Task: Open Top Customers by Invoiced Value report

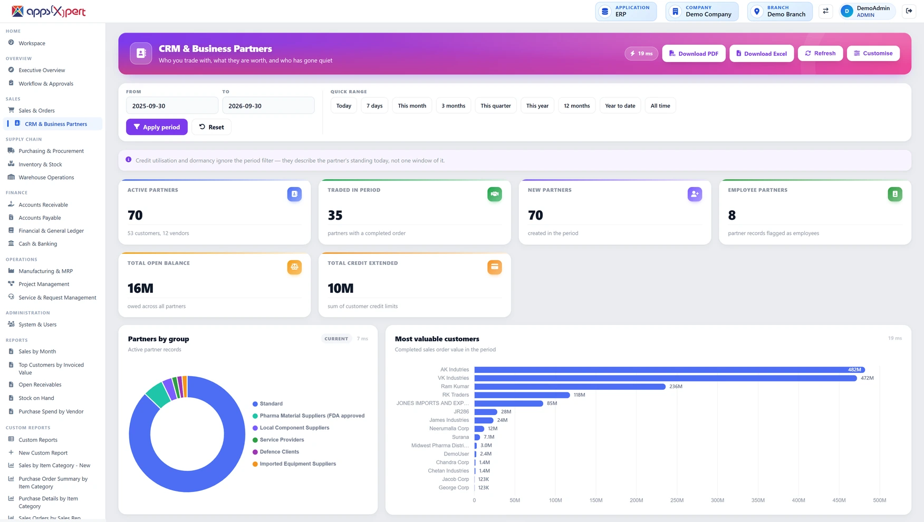Action: point(51,368)
